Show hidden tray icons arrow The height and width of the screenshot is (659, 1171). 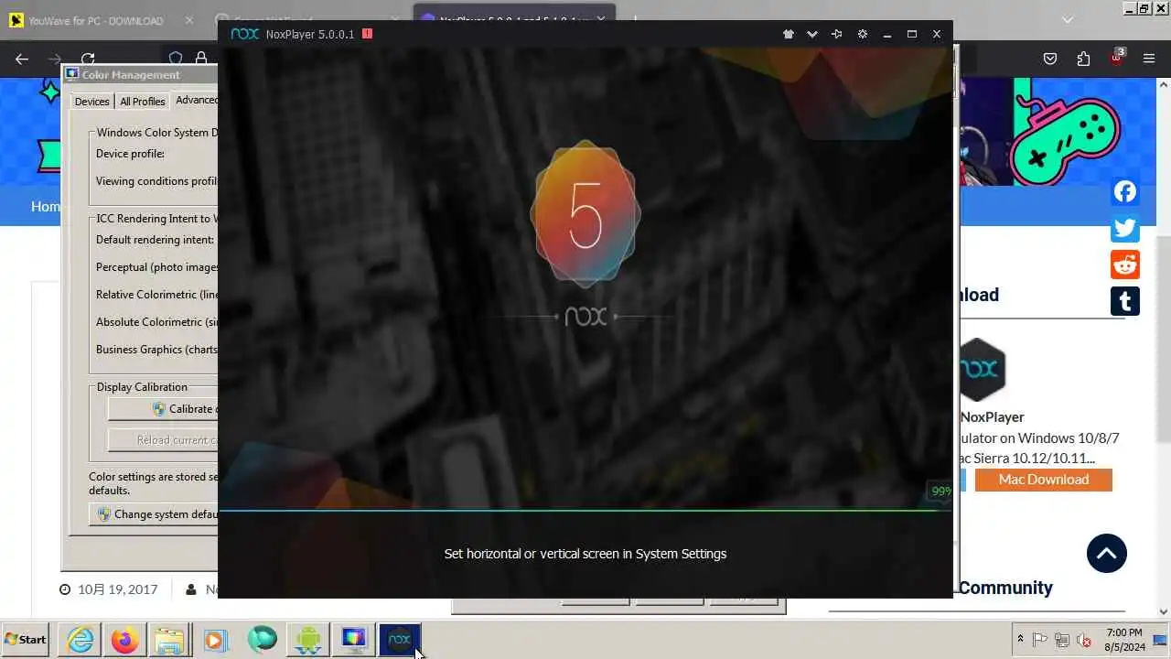[1020, 640]
